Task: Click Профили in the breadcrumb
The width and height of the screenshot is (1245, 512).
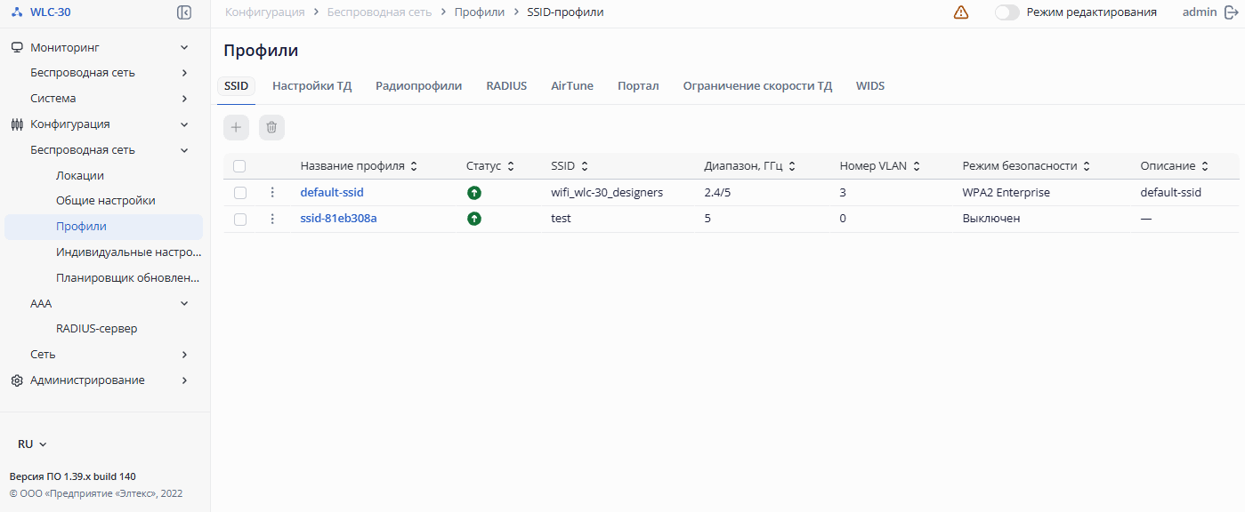Action: click(479, 12)
